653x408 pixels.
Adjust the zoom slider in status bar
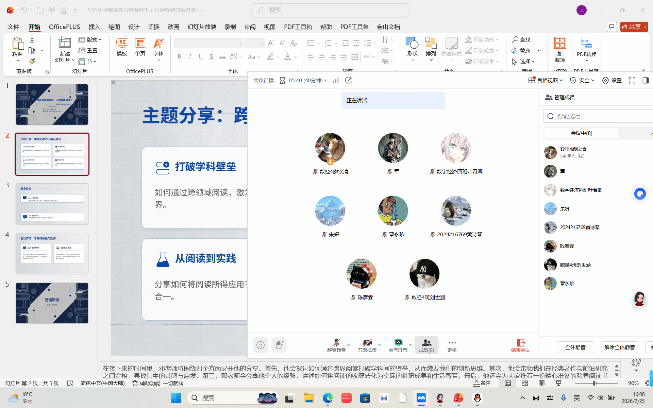click(595, 383)
